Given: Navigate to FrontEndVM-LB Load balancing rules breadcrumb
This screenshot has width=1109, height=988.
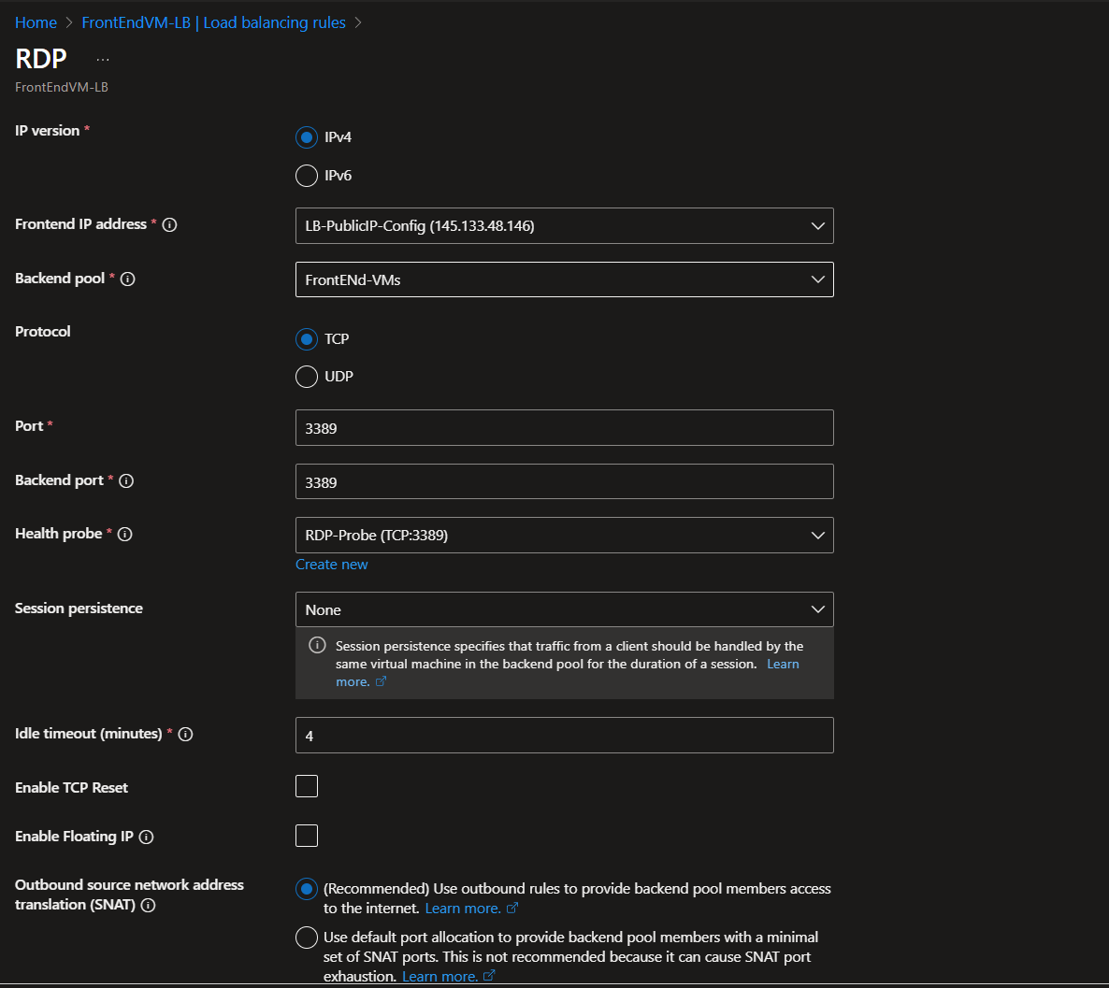Looking at the screenshot, I should point(213,22).
